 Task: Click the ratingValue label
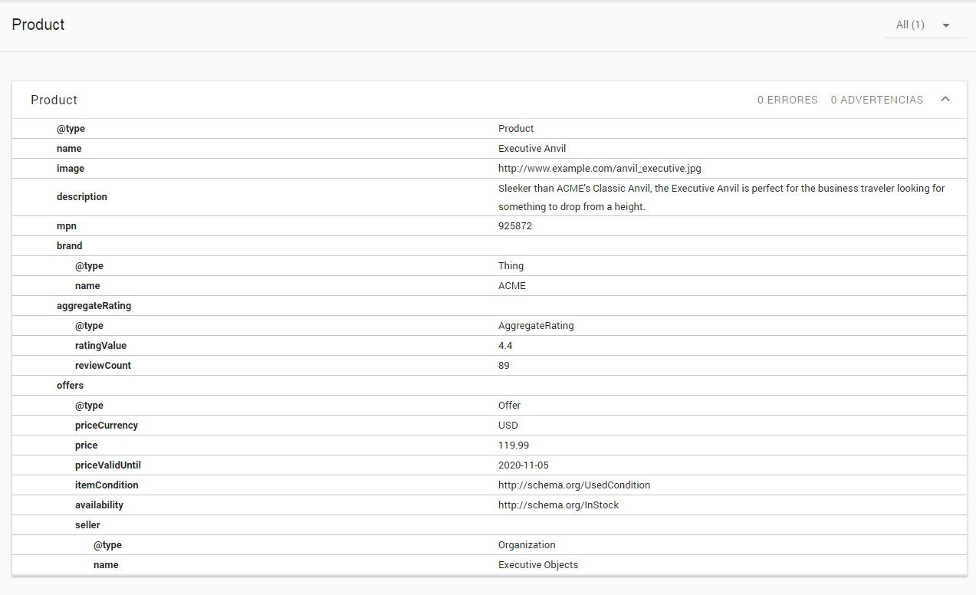coord(100,346)
